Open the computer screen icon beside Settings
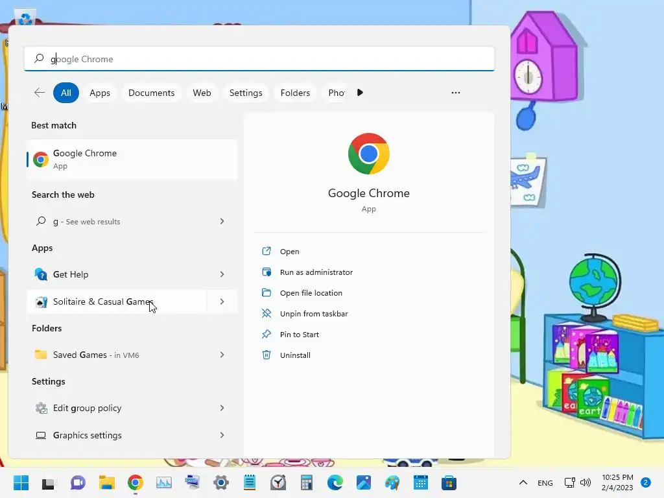Viewport: 664px width, 498px height. (192, 482)
